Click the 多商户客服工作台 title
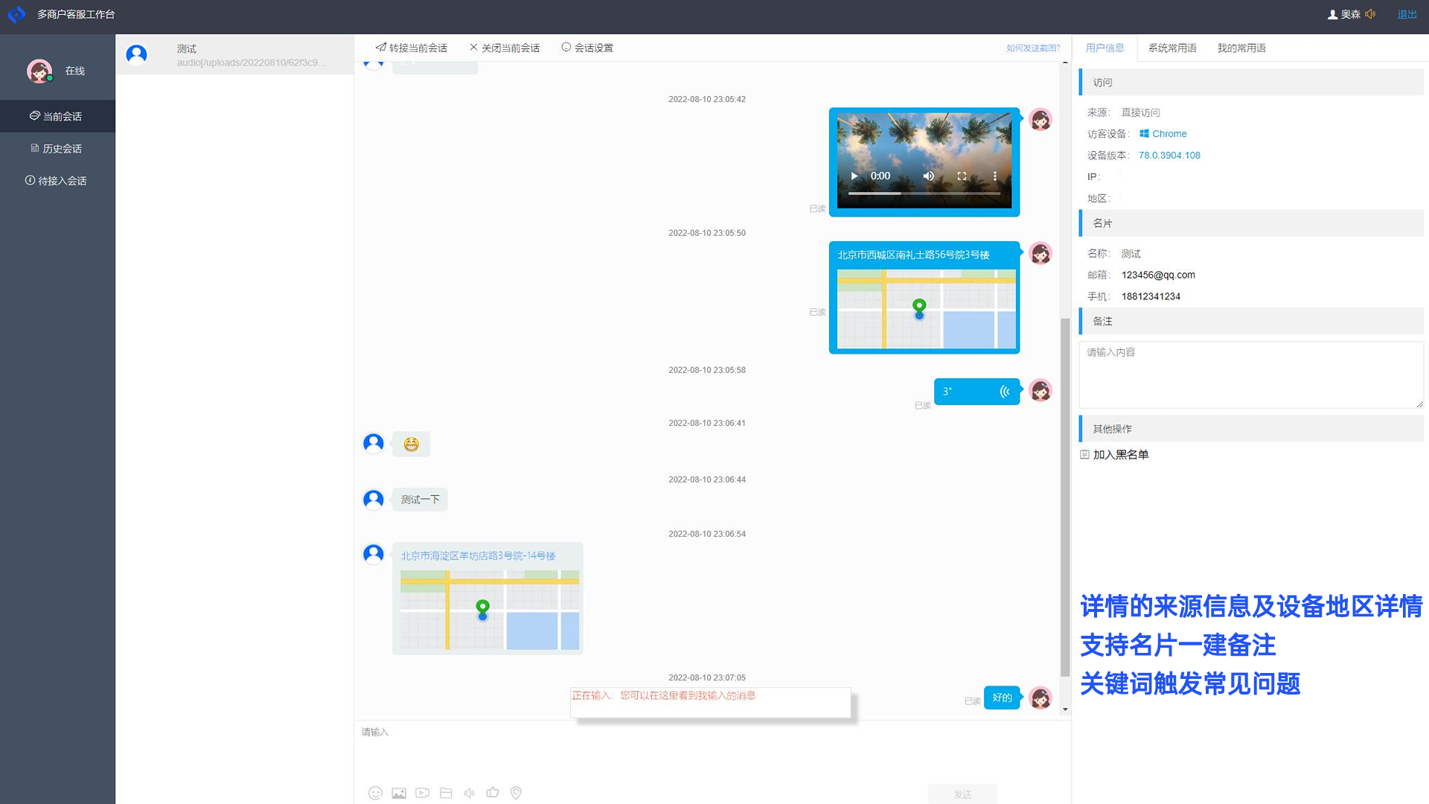This screenshot has width=1429, height=804. point(76,14)
